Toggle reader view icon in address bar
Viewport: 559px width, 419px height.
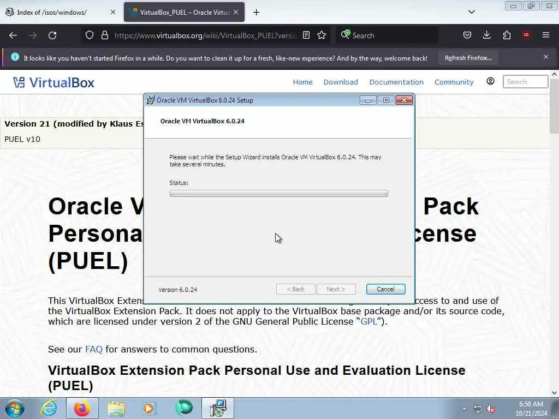[x=306, y=35]
